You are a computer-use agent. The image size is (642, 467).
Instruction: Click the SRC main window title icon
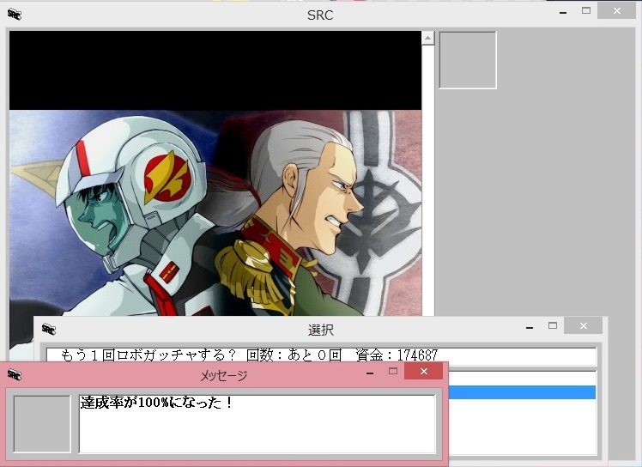(x=15, y=15)
